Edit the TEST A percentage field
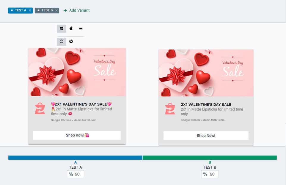Viewport: 286px width, 185px height. click(x=75, y=174)
